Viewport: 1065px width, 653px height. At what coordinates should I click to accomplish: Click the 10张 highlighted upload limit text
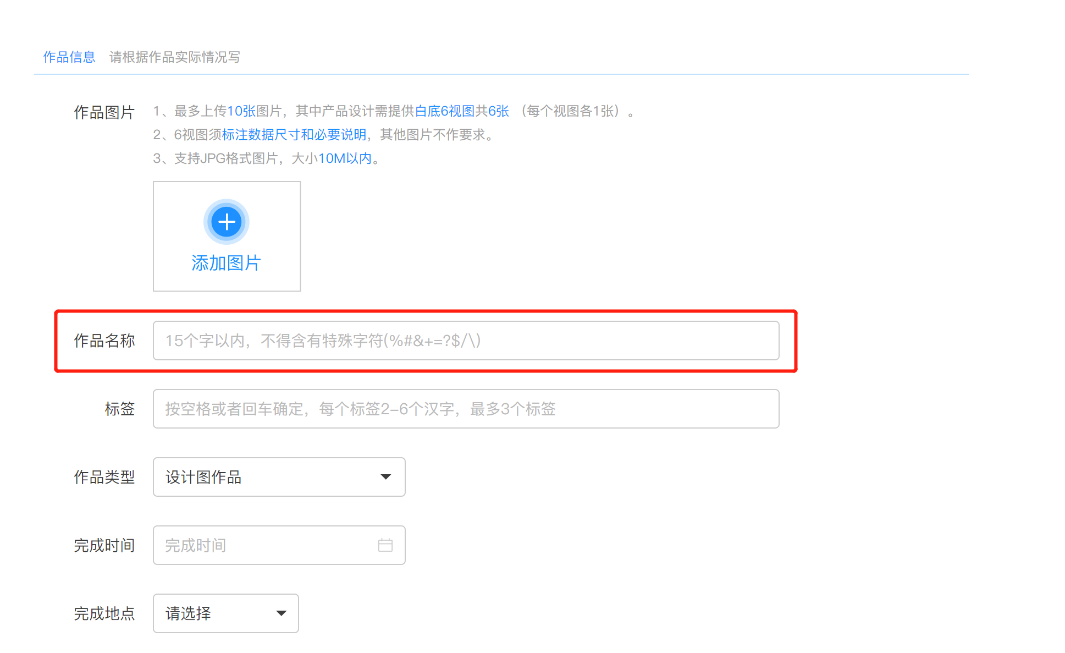point(241,111)
